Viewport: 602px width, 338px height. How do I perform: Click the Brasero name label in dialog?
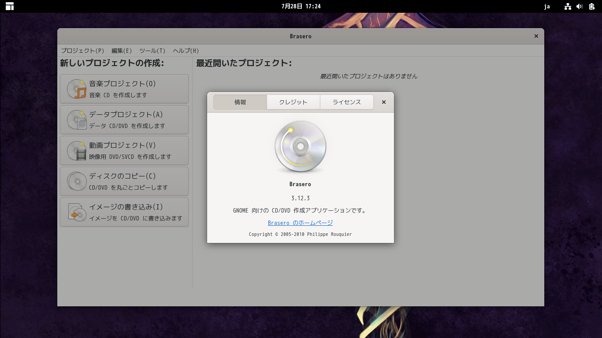301,184
